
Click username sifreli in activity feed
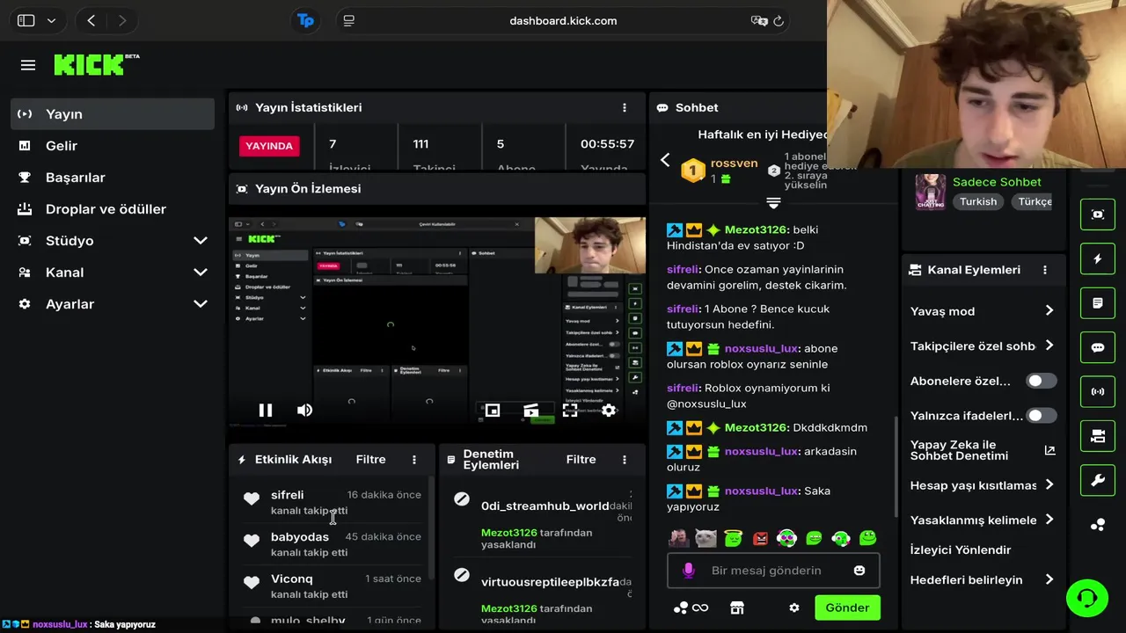[287, 495]
